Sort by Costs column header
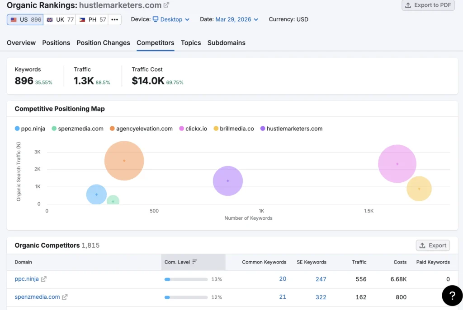 400,262
